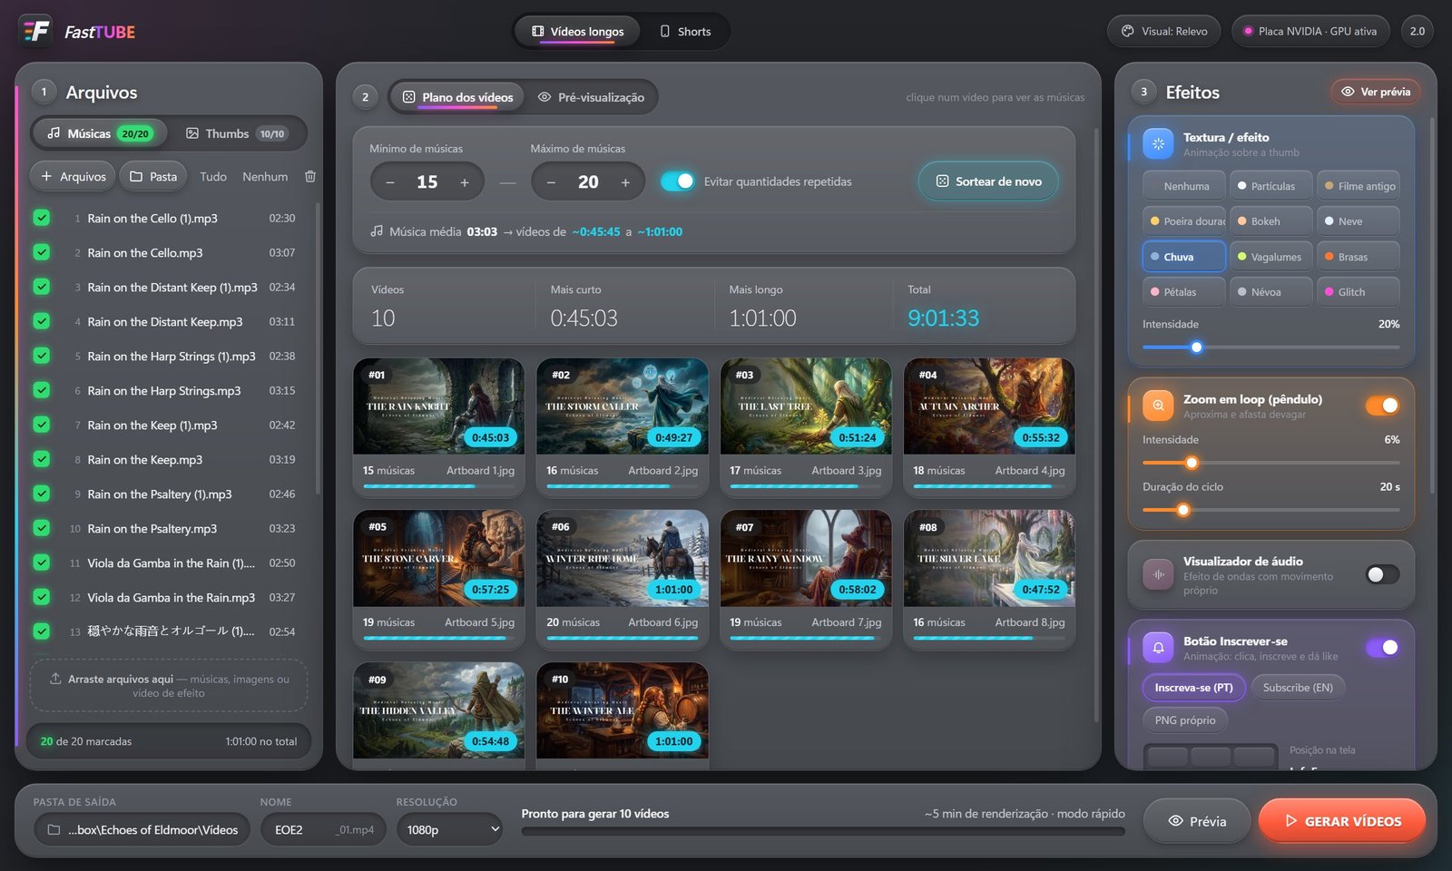Screen dimensions: 1452x871
Task: Toggle Evitar quantidades repetidas switch
Action: 677,181
